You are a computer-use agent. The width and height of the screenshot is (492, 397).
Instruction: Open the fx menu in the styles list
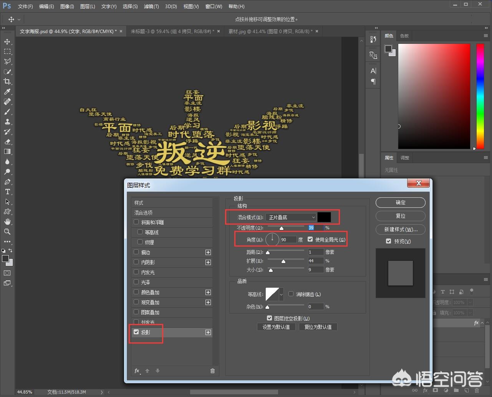coord(137,371)
